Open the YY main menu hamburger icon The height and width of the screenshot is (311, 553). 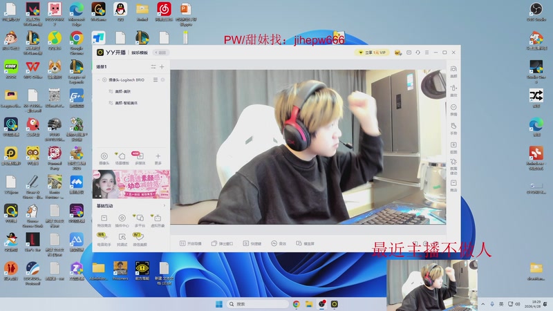(427, 53)
